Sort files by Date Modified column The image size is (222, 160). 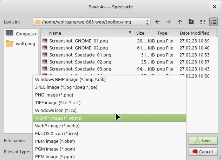pyautogui.click(x=194, y=33)
